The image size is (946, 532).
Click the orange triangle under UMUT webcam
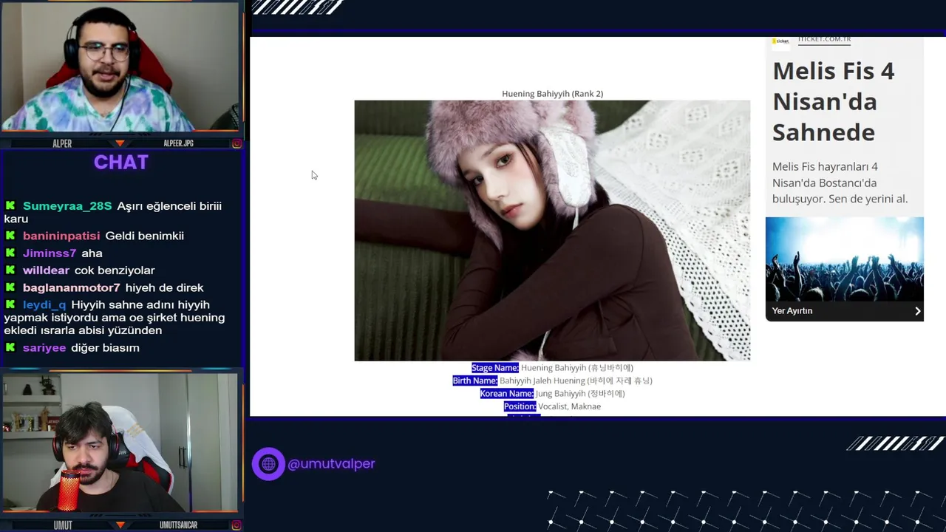120,525
